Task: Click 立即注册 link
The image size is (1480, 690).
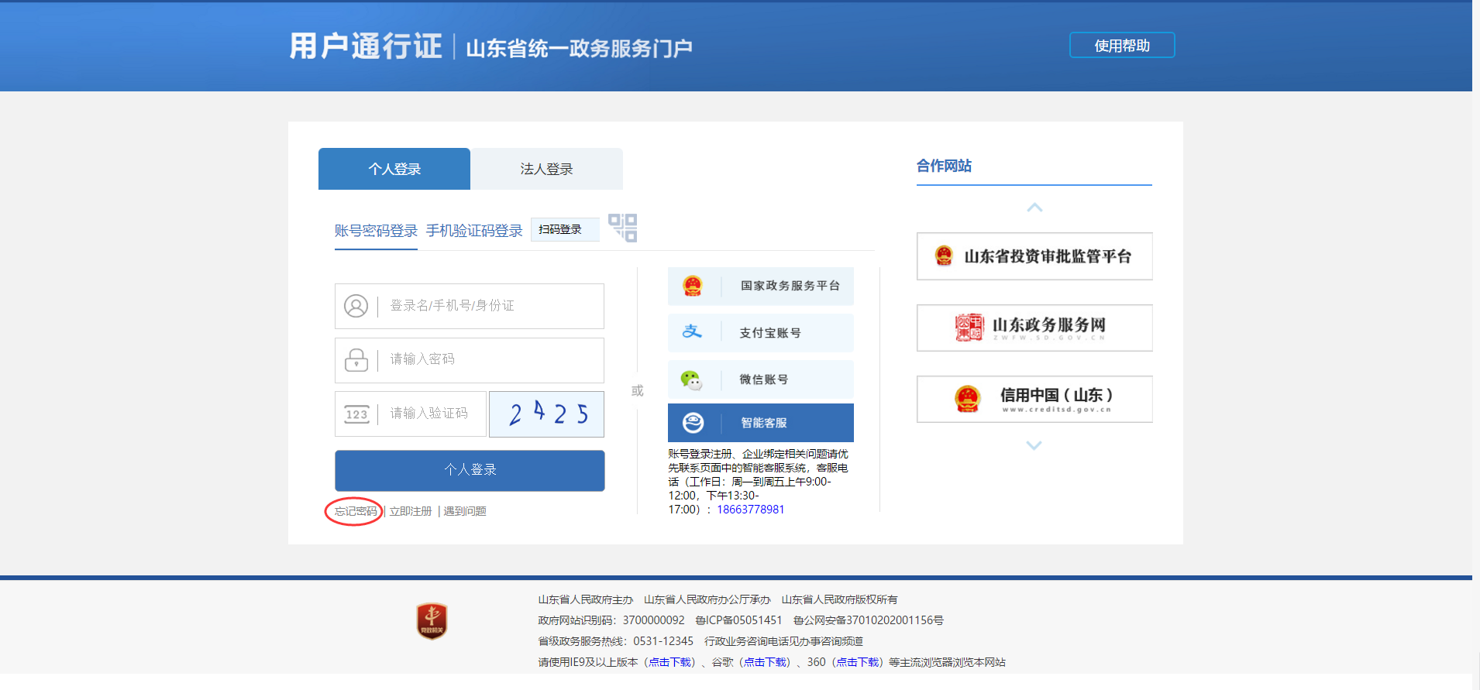Action: point(410,511)
